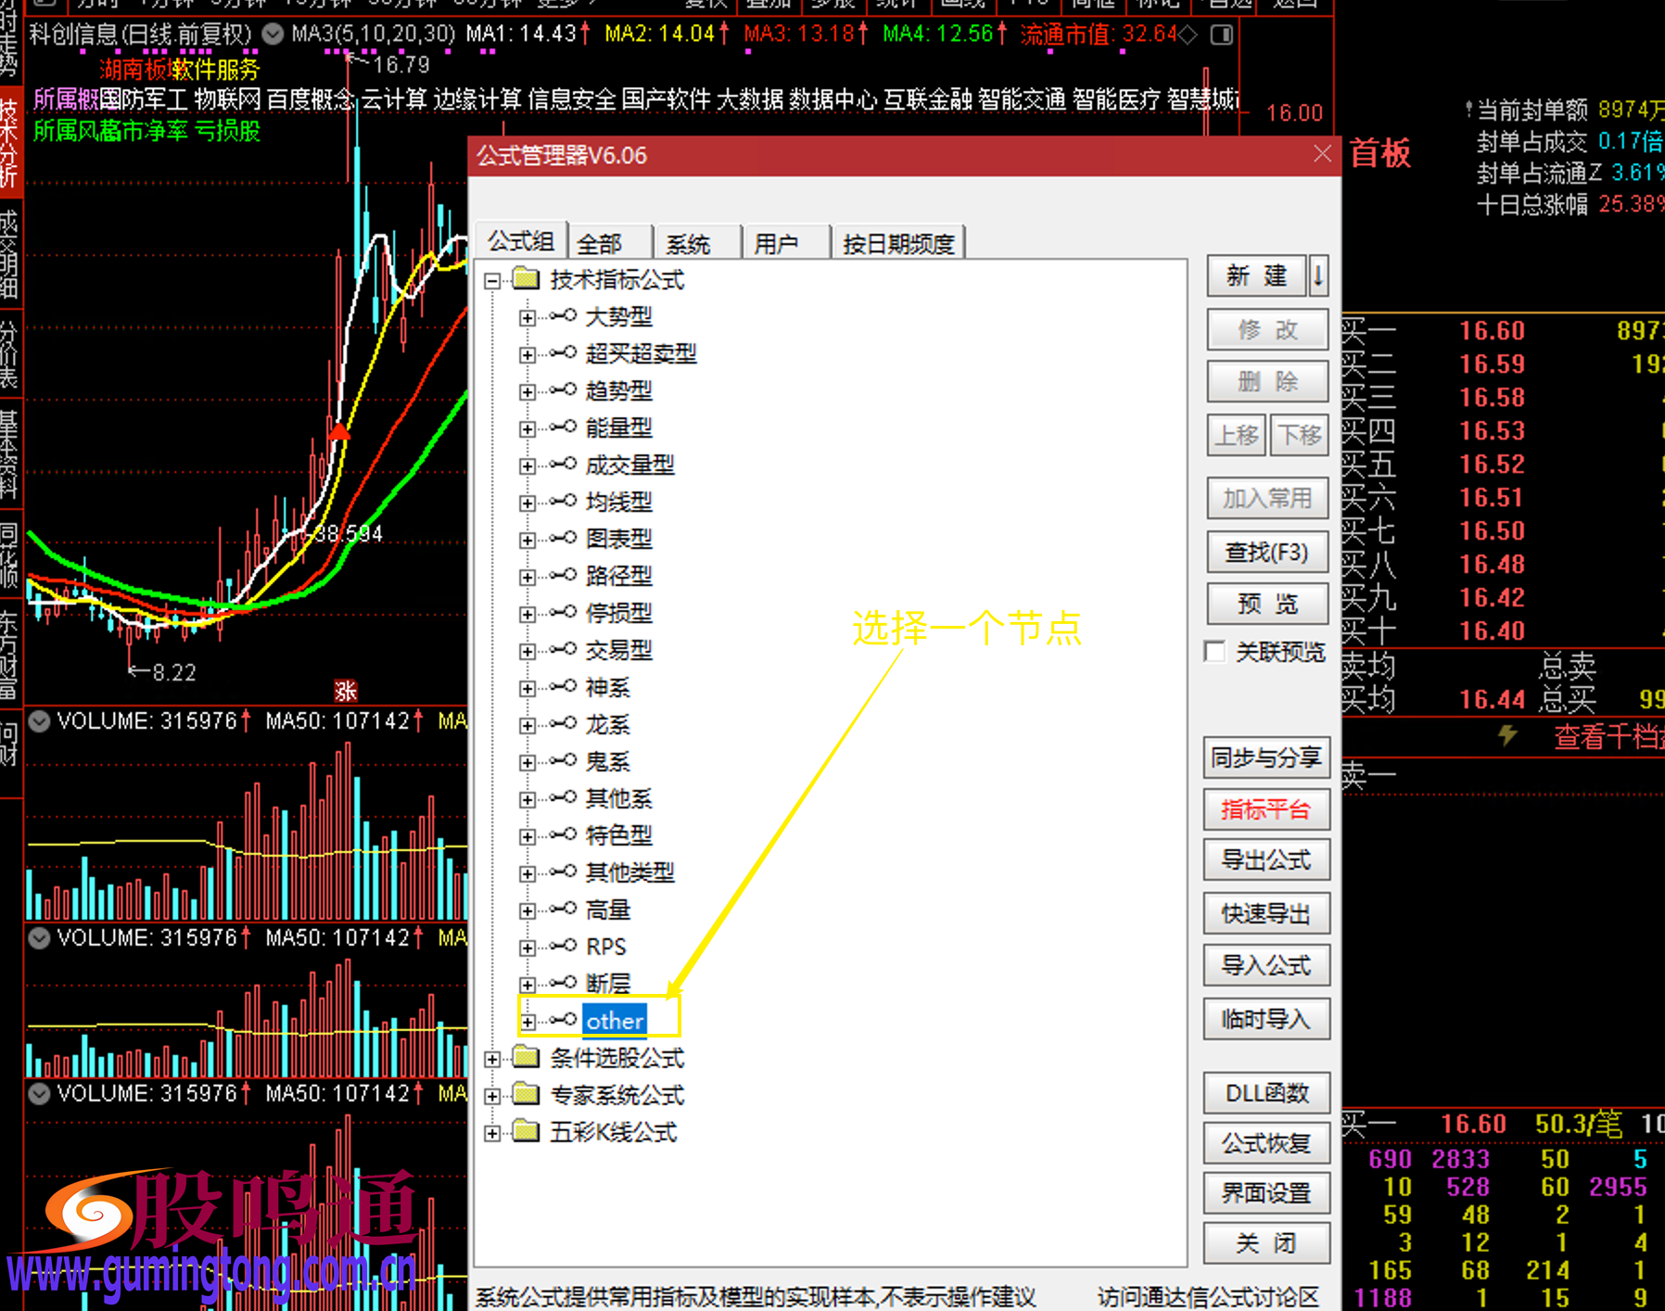Open the chevron menu next to 科创信息 title
Screen dimensions: 1665x1311
(272, 34)
